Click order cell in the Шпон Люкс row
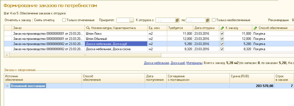Screen dimensions: 294x106 coord(48,33)
